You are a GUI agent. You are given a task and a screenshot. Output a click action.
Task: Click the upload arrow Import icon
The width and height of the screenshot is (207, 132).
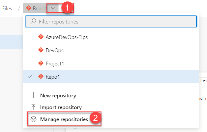tap(33, 107)
